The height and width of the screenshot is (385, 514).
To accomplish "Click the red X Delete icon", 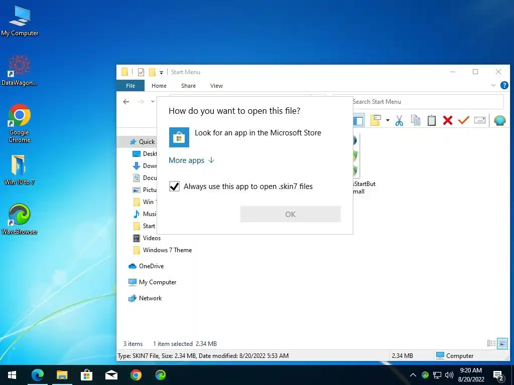I will tap(447, 120).
